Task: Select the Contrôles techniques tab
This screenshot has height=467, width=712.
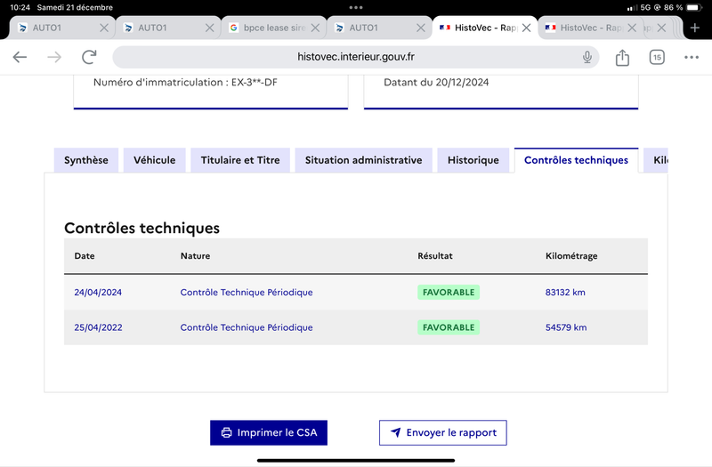Action: [x=576, y=160]
